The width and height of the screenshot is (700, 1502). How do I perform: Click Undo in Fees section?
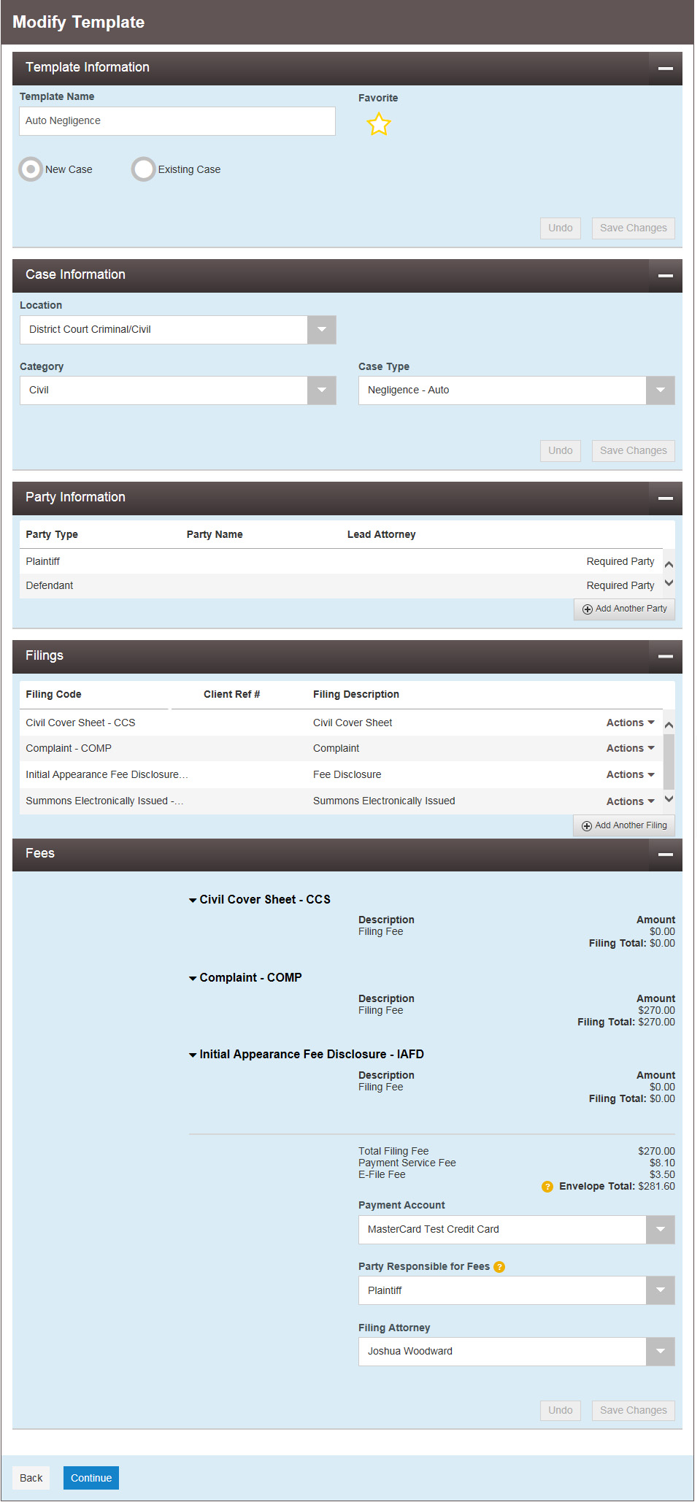tap(561, 1411)
